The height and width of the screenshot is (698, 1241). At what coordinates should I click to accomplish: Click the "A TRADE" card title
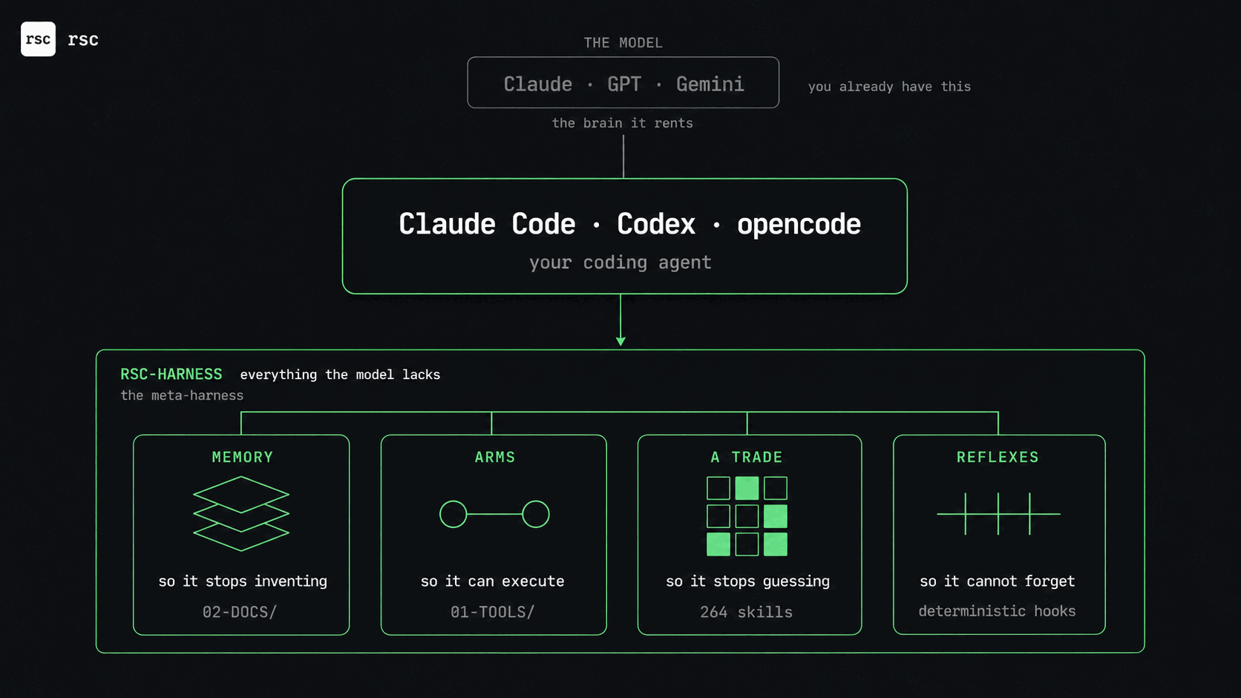click(747, 458)
